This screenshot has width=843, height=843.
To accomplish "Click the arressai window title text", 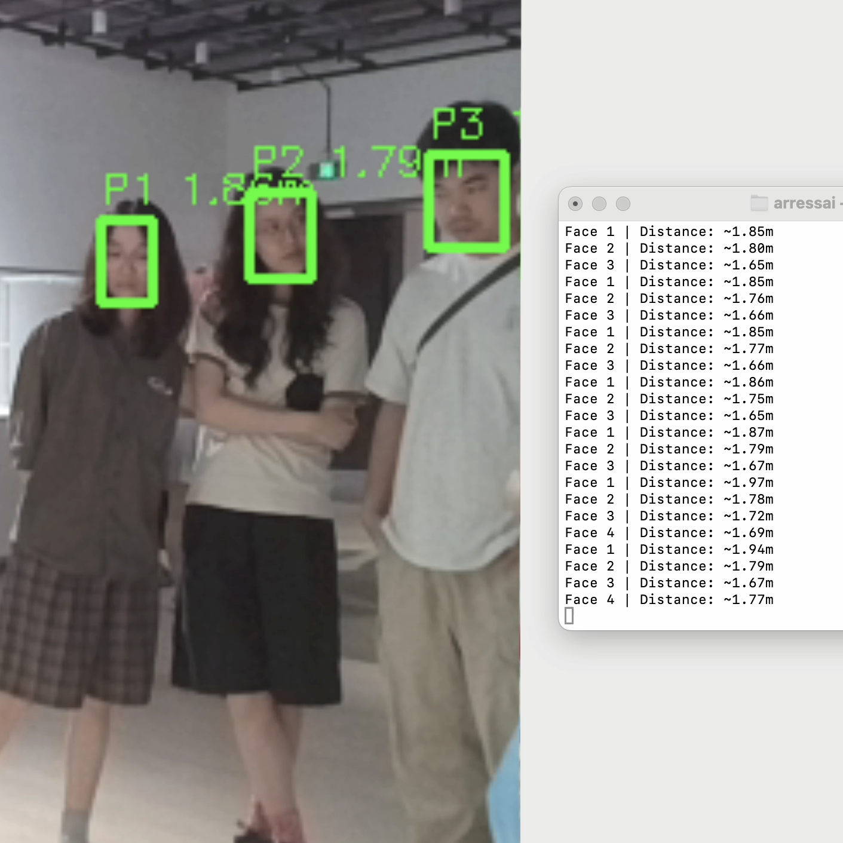I will click(804, 203).
